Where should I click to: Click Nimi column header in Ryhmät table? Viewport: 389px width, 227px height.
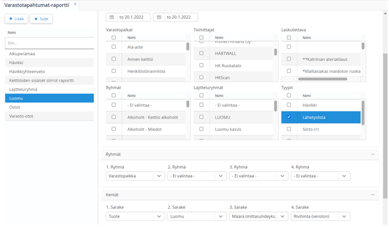pos(131,96)
